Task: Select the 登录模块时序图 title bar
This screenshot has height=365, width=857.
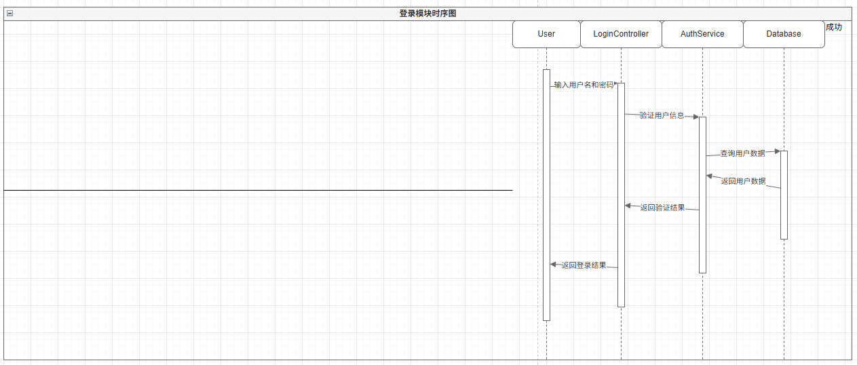Action: pyautogui.click(x=427, y=14)
